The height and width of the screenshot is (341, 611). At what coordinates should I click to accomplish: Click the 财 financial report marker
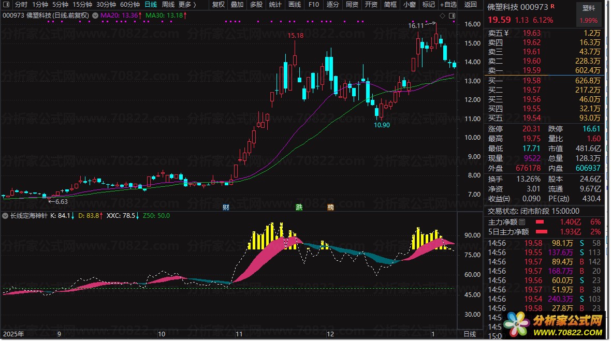point(226,207)
